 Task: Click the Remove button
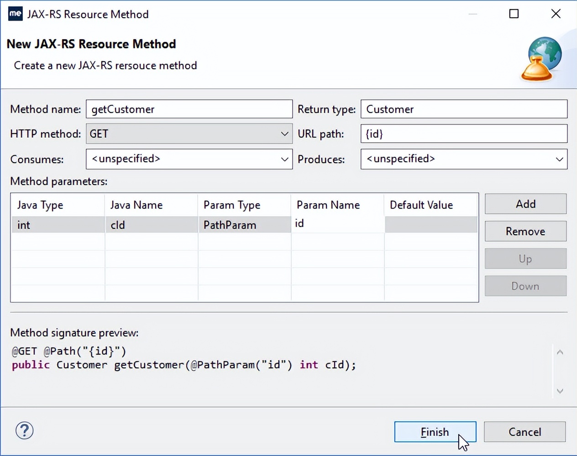525,231
